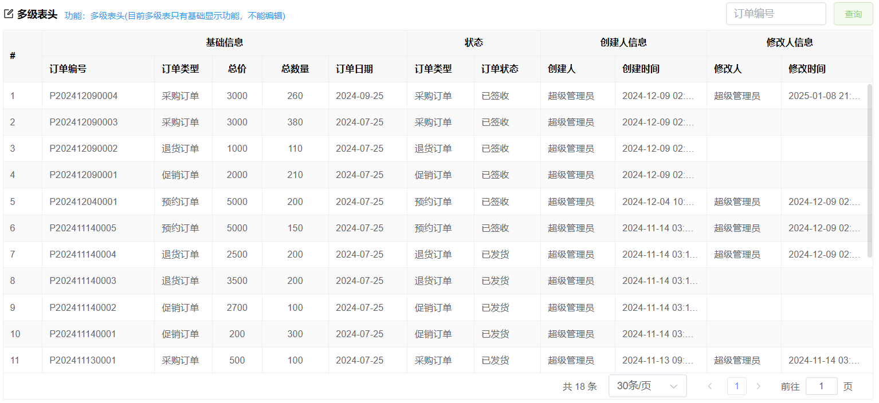Image resolution: width=879 pixels, height=403 pixels.
Task: Click the 已发货 status in row 11
Action: click(x=495, y=361)
